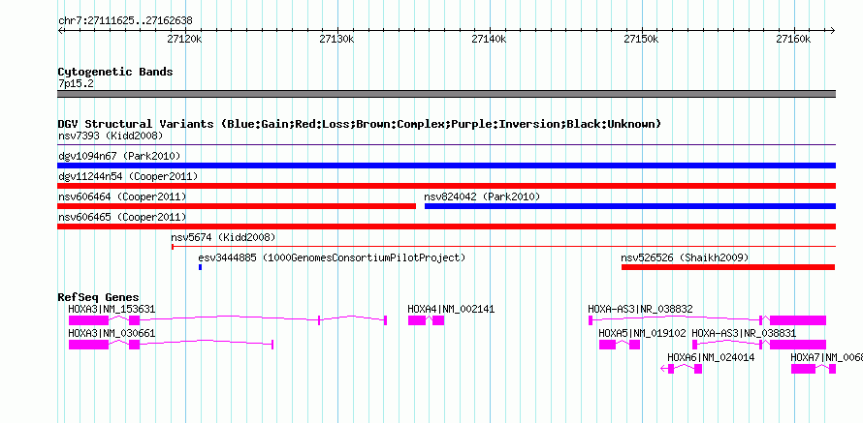Open the nsv606464 (Cooper2011) label
The image size is (863, 423).
(122, 196)
